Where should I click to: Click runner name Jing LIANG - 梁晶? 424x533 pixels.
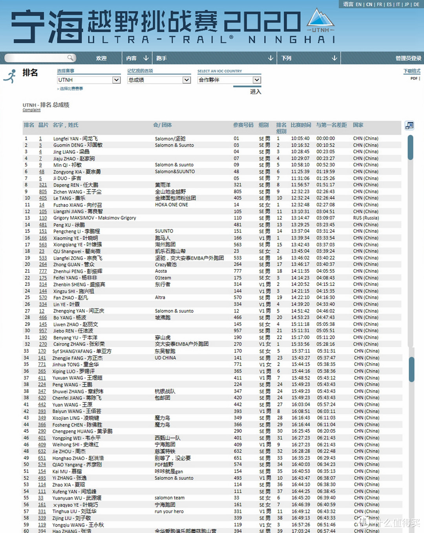[71, 152]
